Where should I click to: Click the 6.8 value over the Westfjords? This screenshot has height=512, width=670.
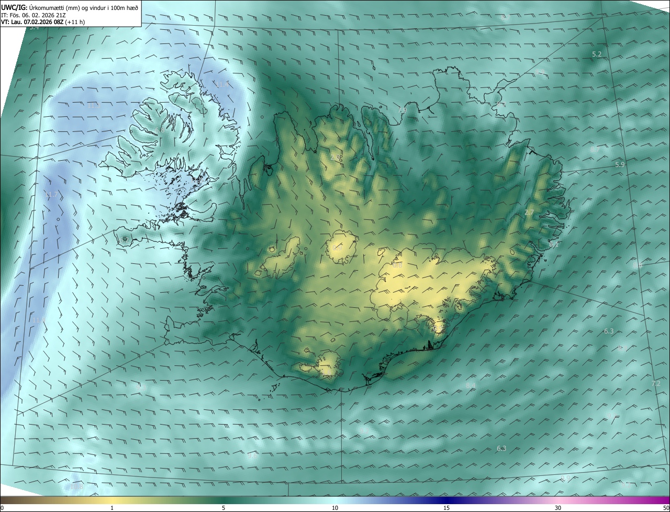click(x=160, y=130)
